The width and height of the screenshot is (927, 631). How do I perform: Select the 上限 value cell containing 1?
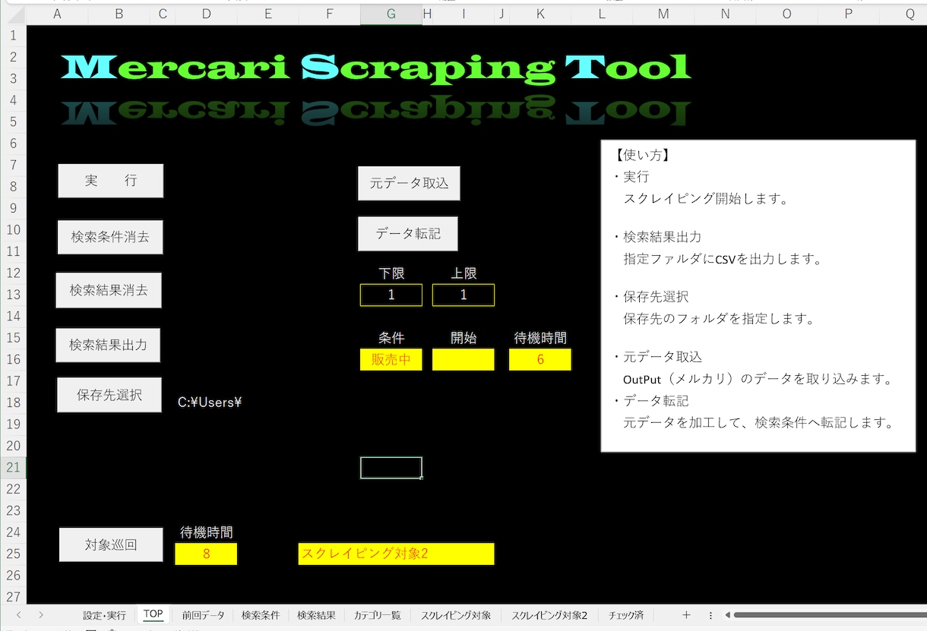click(463, 295)
